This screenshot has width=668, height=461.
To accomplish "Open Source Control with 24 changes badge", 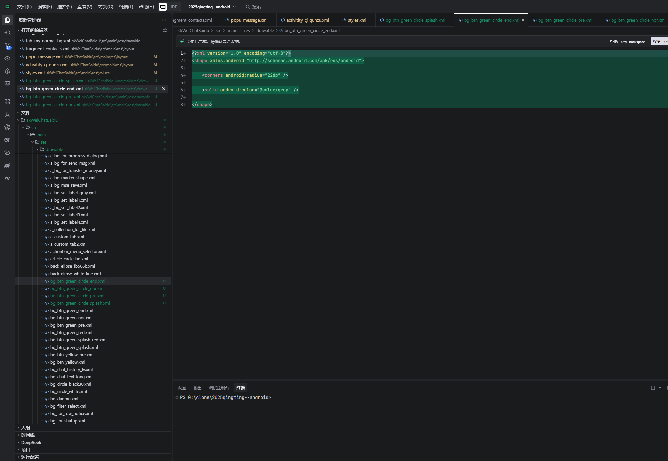I will point(7,46).
